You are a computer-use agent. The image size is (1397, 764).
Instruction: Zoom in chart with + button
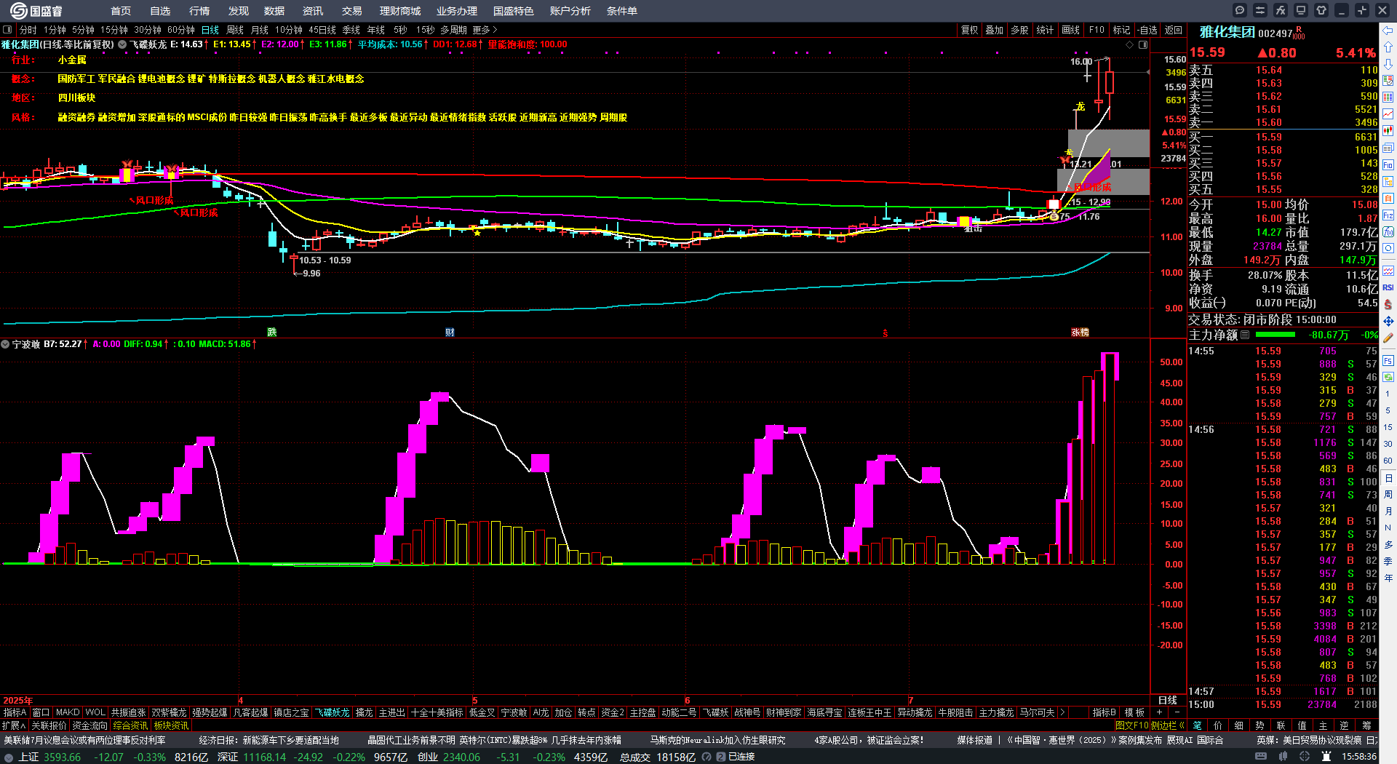click(1159, 712)
